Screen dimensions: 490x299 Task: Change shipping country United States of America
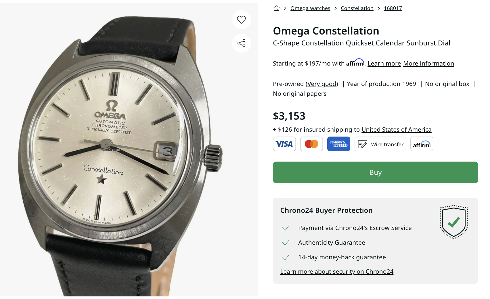(x=396, y=130)
